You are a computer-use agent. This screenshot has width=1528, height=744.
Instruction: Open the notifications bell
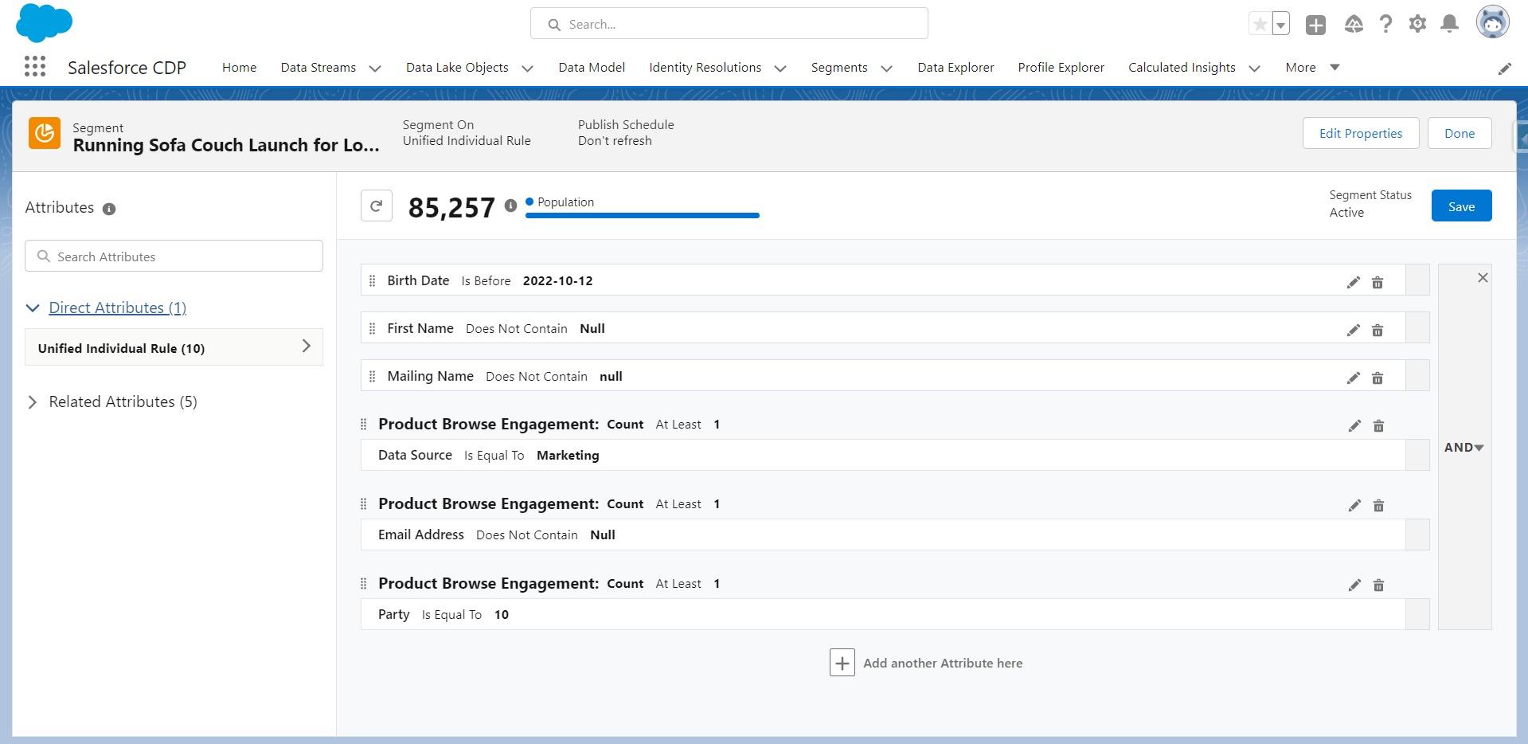click(x=1449, y=24)
